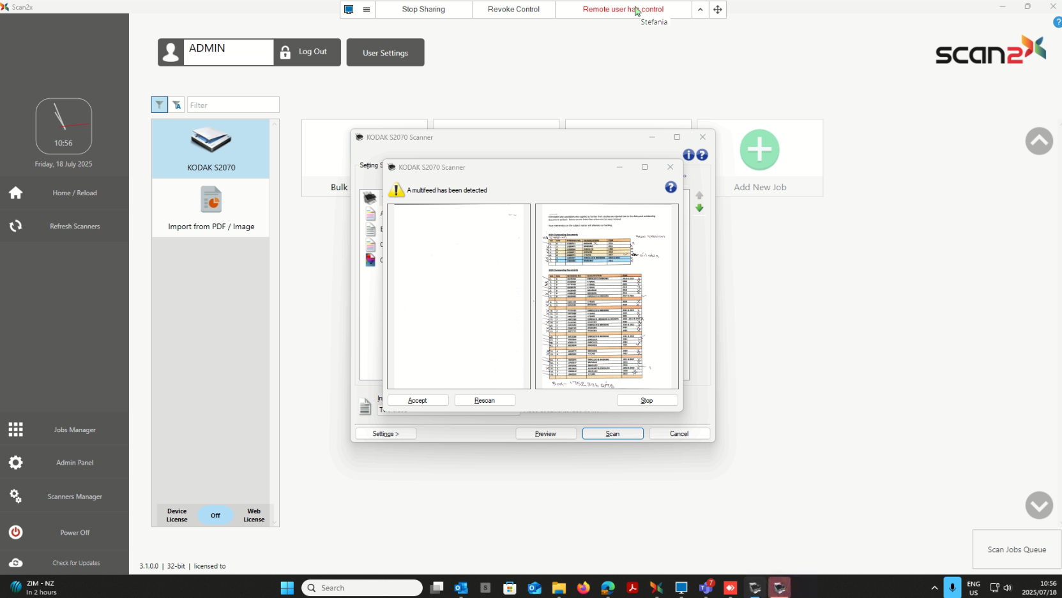Click the move handle on sharing toolbar

click(x=718, y=10)
